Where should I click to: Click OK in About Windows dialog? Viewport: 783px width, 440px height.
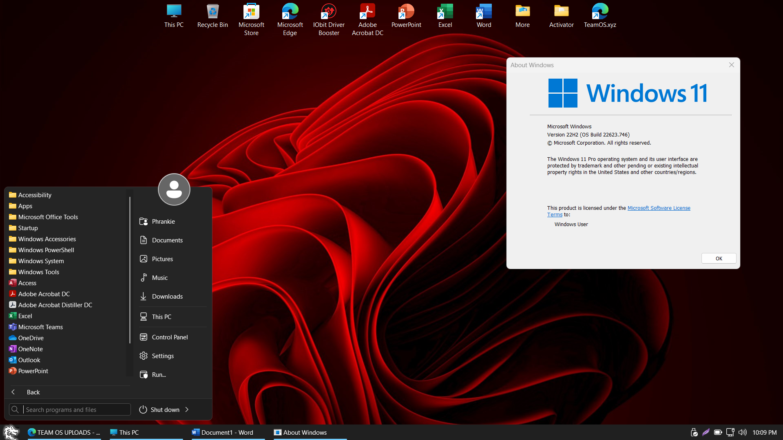point(719,259)
